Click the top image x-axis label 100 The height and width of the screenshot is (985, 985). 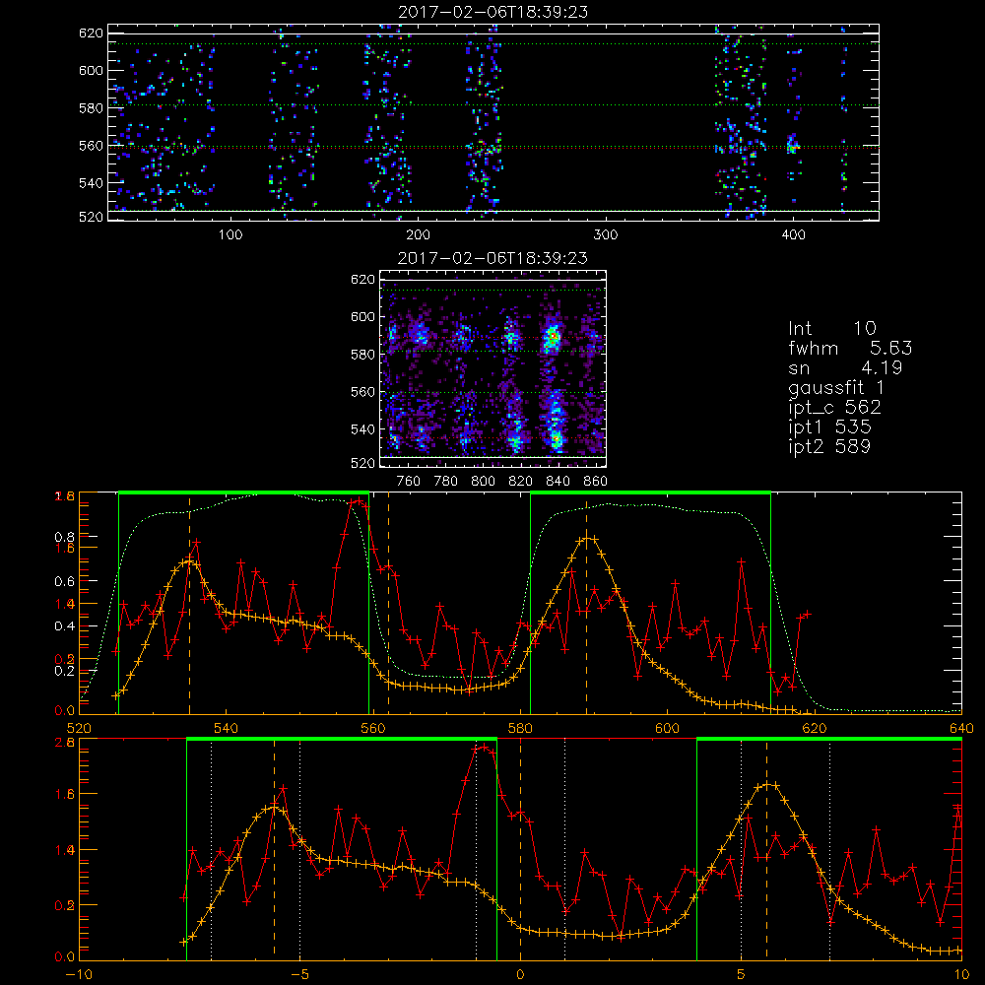pyautogui.click(x=230, y=235)
